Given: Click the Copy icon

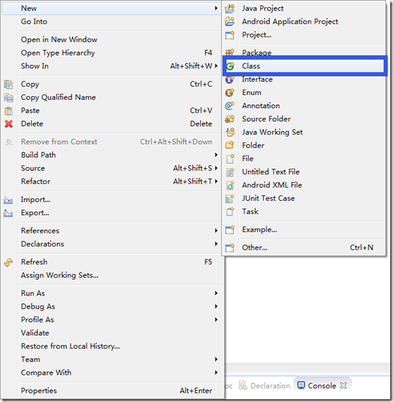Looking at the screenshot, I should coord(8,85).
